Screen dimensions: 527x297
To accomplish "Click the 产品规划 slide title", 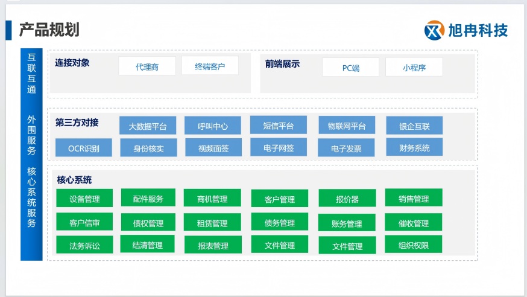I will (49, 29).
